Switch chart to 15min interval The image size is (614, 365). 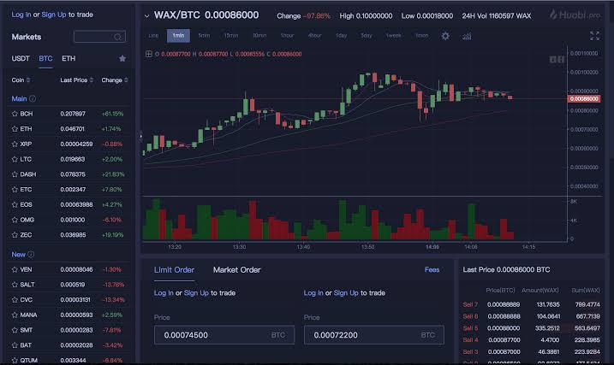click(231, 36)
